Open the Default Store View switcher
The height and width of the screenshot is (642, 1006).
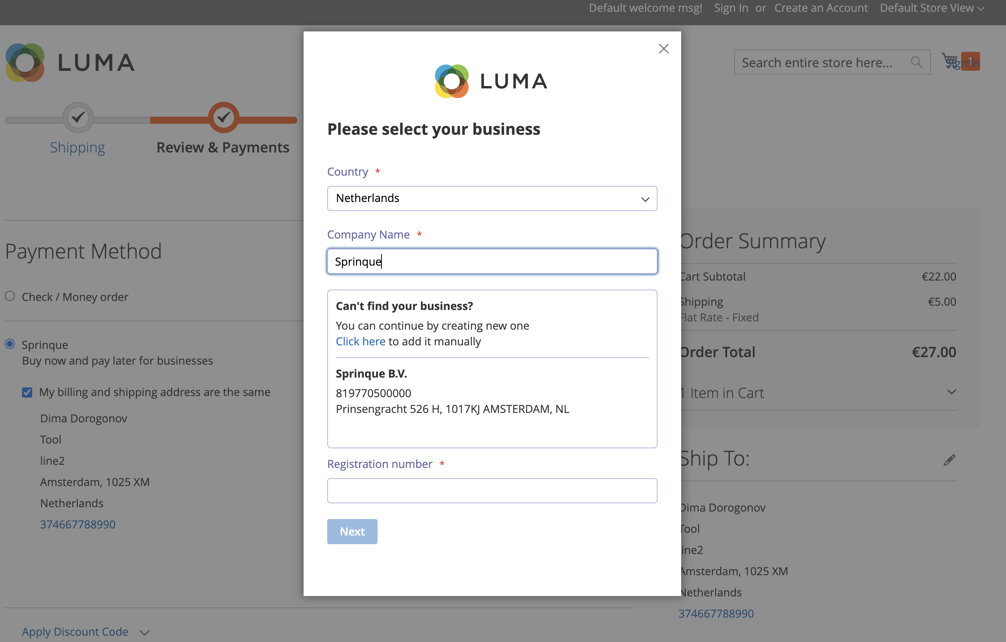pyautogui.click(x=932, y=8)
